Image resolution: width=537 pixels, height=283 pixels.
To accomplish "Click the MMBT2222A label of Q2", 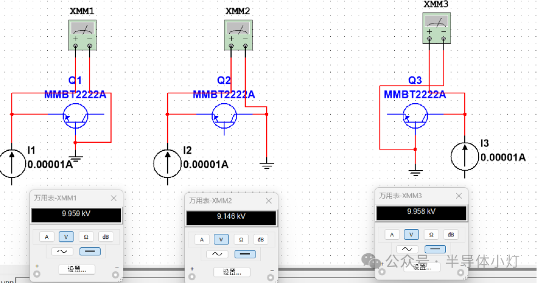I will pos(224,95).
